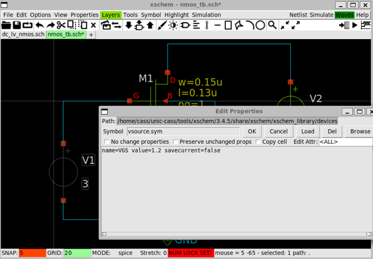Open the Edit menu
The width and height of the screenshot is (373, 259).
click(x=21, y=15)
